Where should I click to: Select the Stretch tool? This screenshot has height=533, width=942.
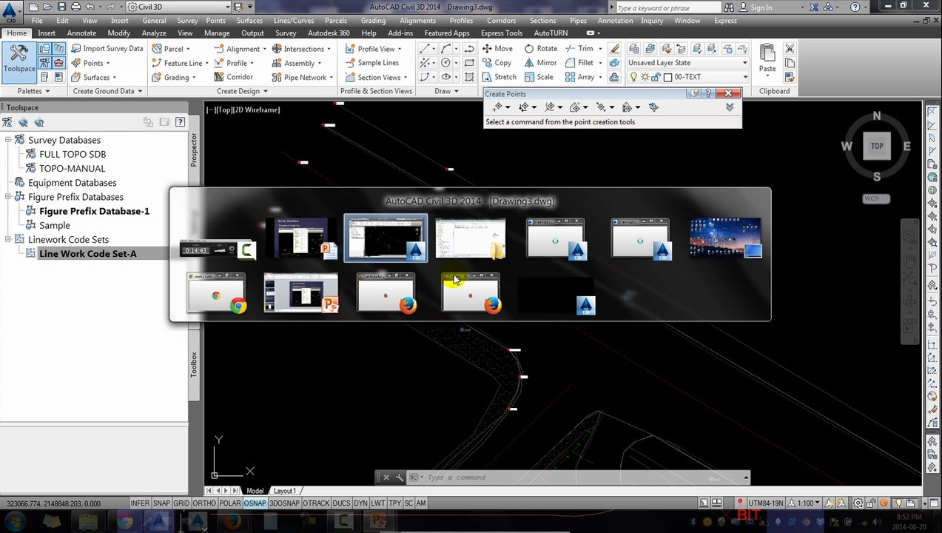499,77
